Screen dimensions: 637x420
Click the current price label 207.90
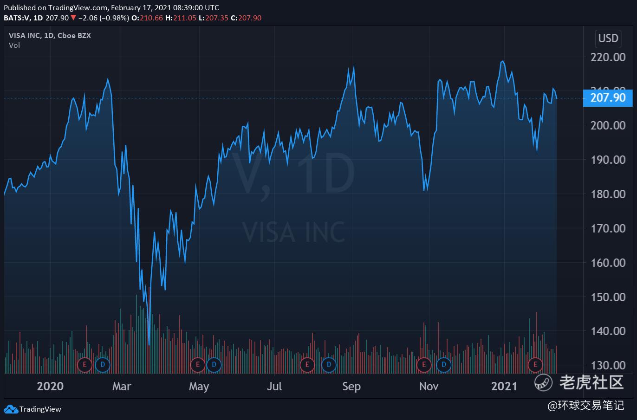tap(607, 98)
